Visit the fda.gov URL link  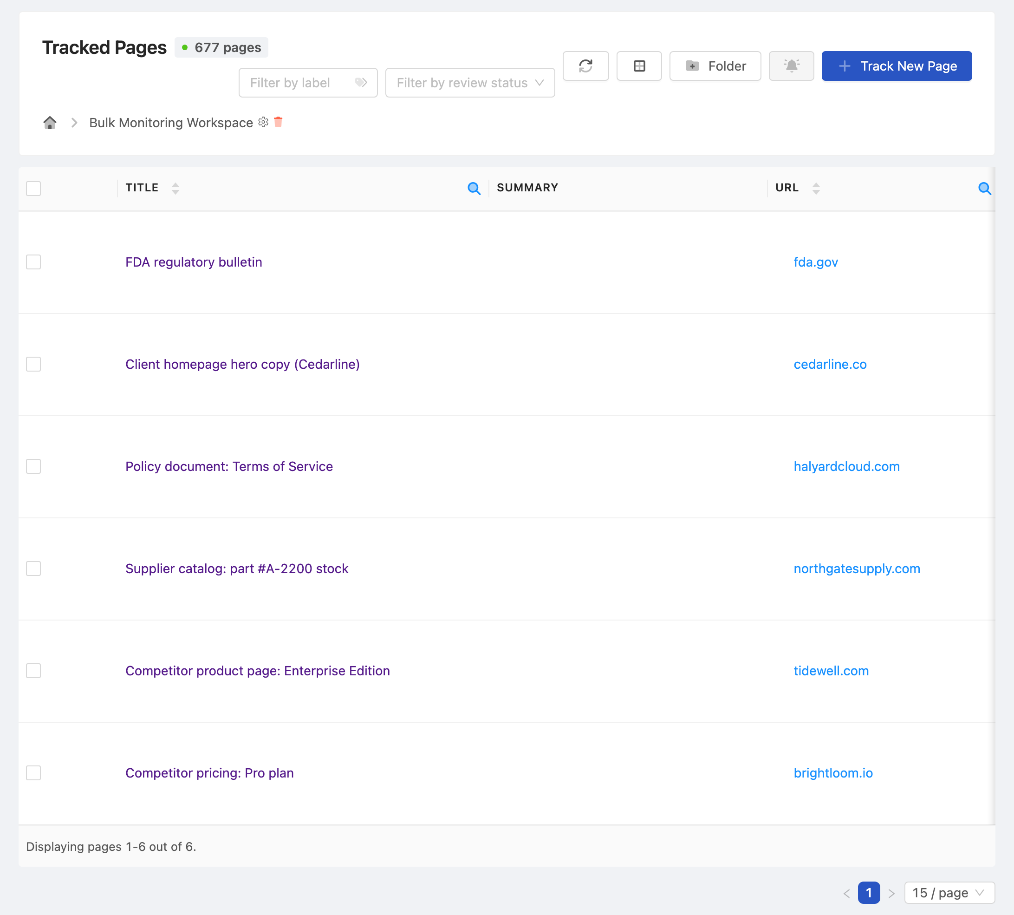pos(816,262)
